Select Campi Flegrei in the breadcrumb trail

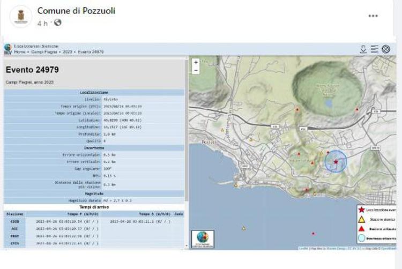click(x=44, y=52)
